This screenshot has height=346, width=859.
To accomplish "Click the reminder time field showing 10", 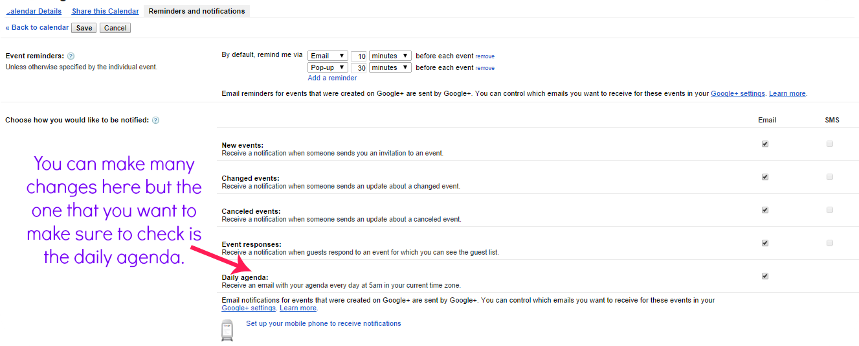I will (359, 56).
